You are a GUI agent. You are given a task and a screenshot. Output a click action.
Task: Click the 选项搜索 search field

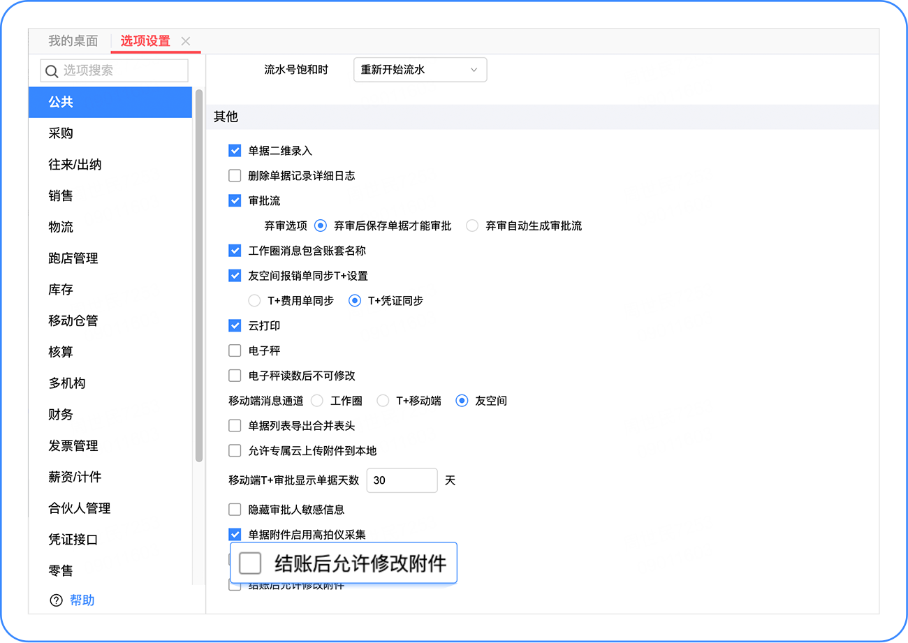(x=124, y=71)
